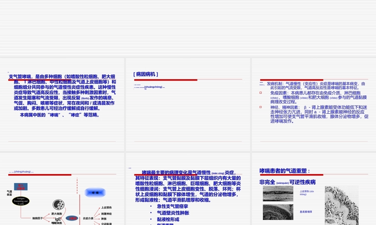Click the Antigen Presenting and T-cells box
Image resolution: width=376 pixels, height=225 pixels.
coord(21,201)
